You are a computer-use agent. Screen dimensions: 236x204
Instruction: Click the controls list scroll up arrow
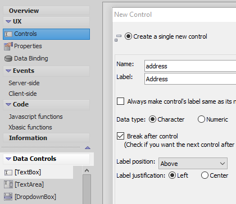87,170
